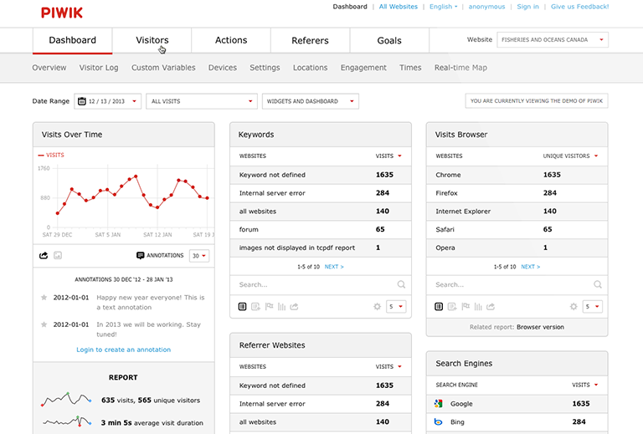
Task: Star the 'Happy new year' annotation
Action: (44, 298)
